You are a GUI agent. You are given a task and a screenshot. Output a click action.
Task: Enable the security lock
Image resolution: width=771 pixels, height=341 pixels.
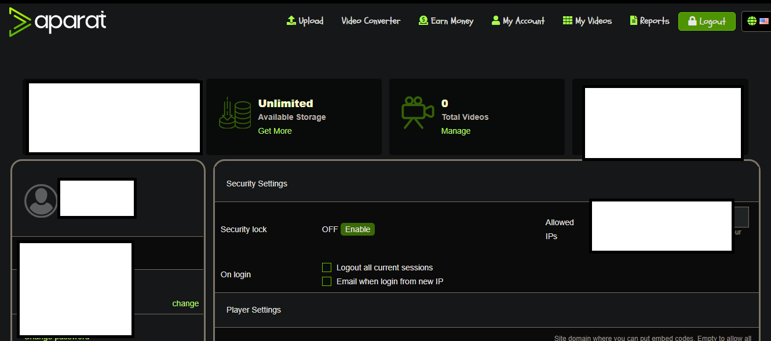pyautogui.click(x=357, y=229)
